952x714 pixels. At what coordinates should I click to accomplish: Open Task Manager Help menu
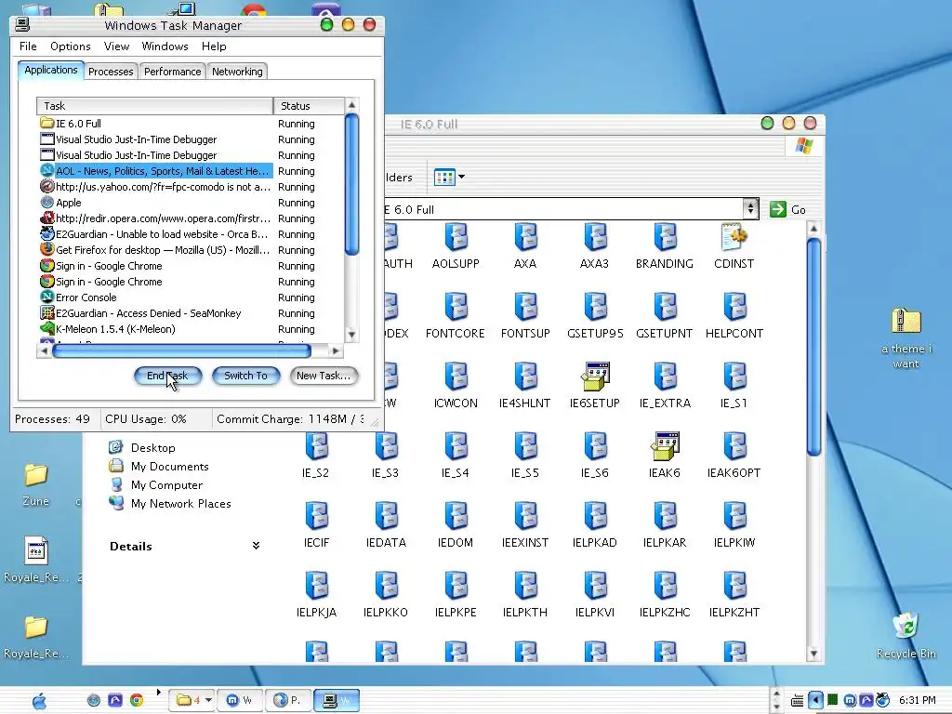(214, 46)
